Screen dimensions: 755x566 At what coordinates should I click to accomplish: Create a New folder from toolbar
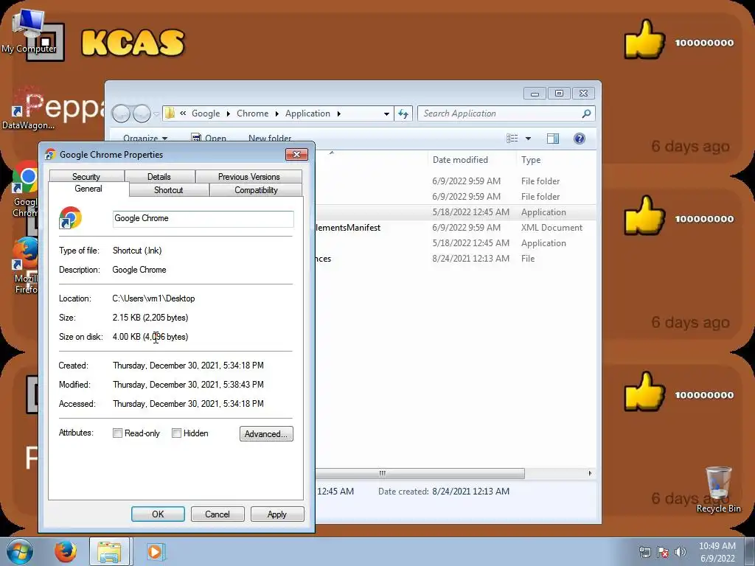270,138
